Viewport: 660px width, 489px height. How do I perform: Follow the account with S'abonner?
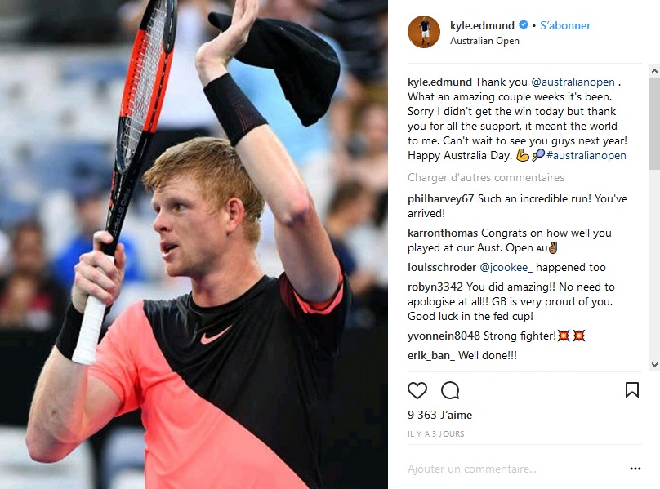565,25
